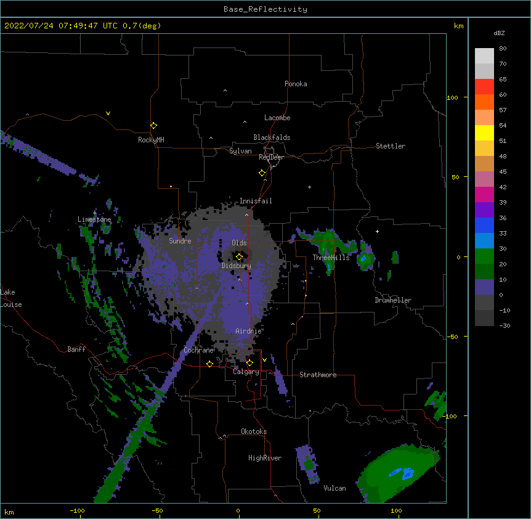This screenshot has width=531, height=519.
Task: Click the Olds town label
Action: pos(239,243)
